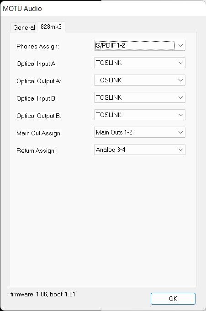Click the Optical Input A chevron arrow

click(180, 63)
